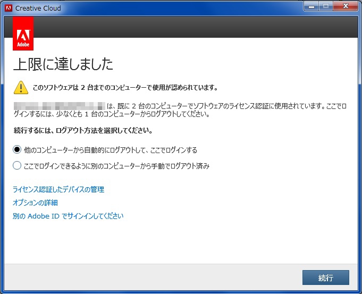Close the Creative Cloud dialog window
The width and height of the screenshot is (362, 294).
[x=346, y=6]
